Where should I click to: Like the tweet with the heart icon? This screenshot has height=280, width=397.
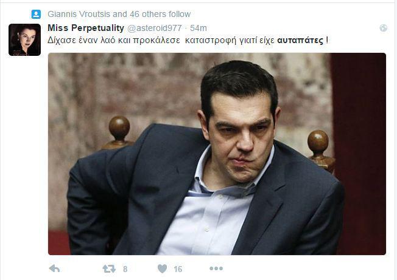[163, 268]
